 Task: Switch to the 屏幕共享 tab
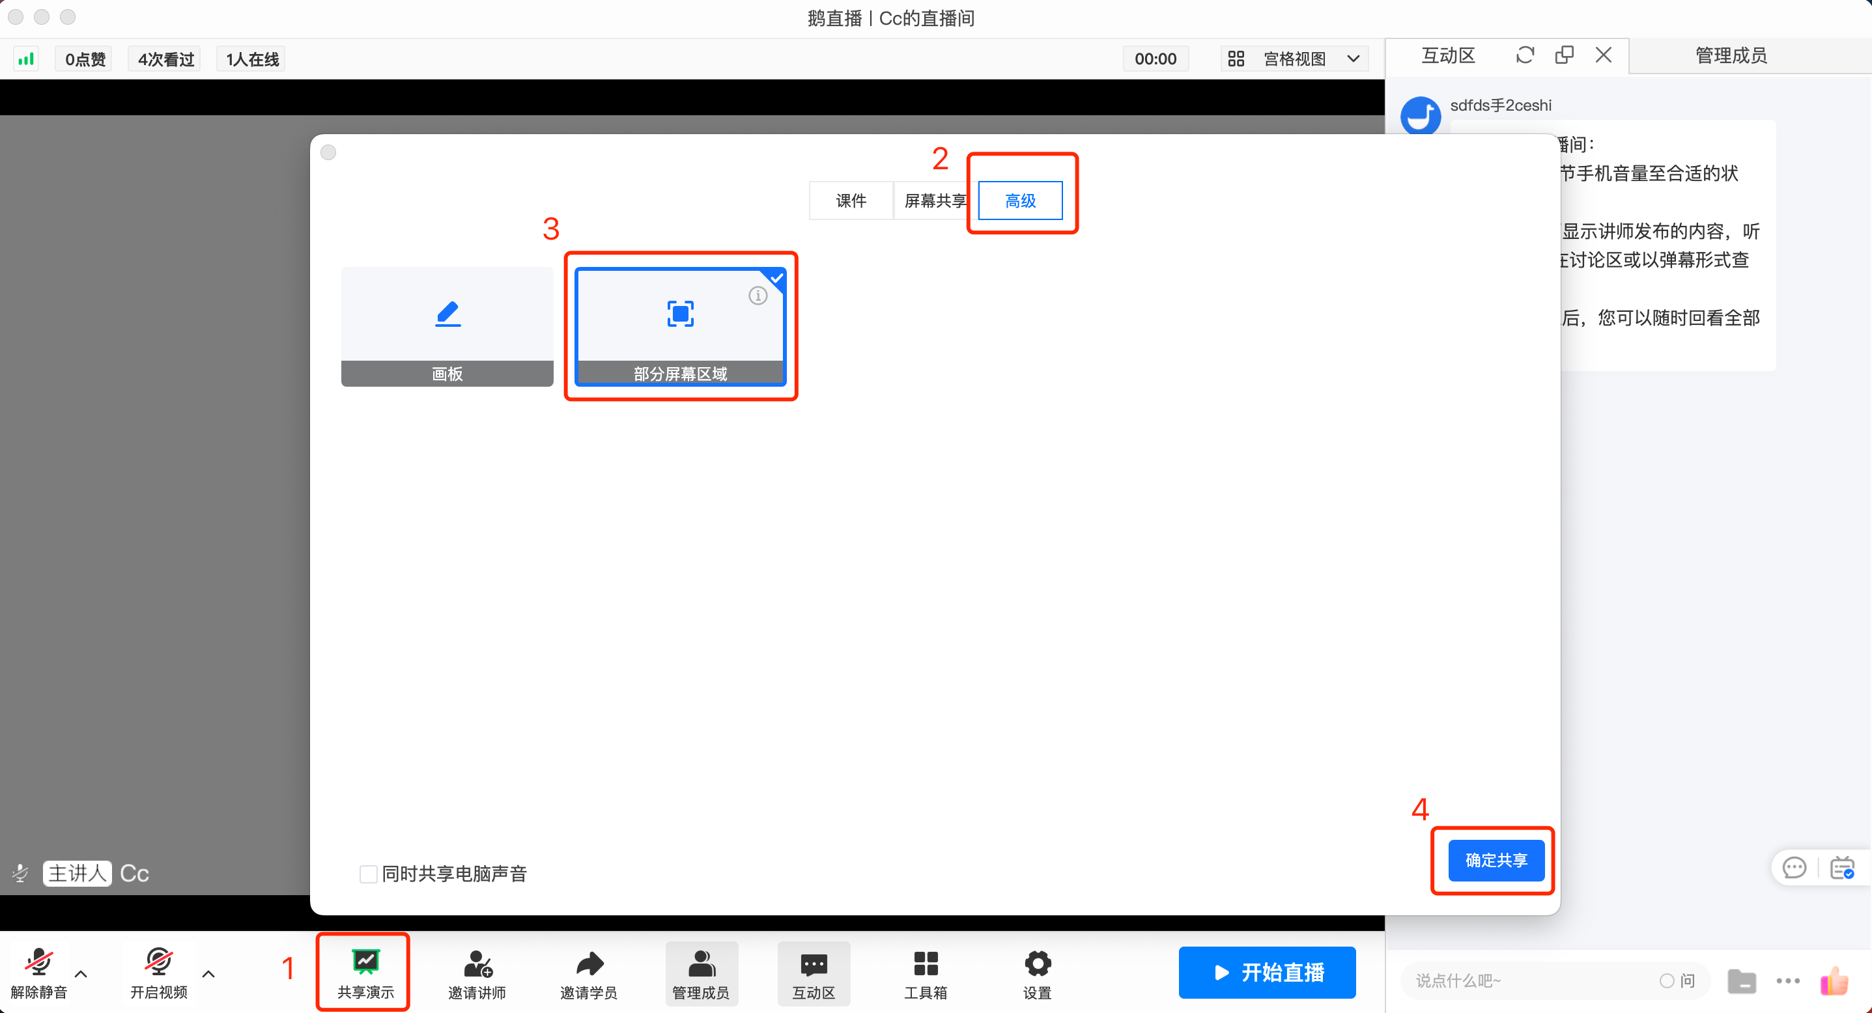click(x=935, y=201)
